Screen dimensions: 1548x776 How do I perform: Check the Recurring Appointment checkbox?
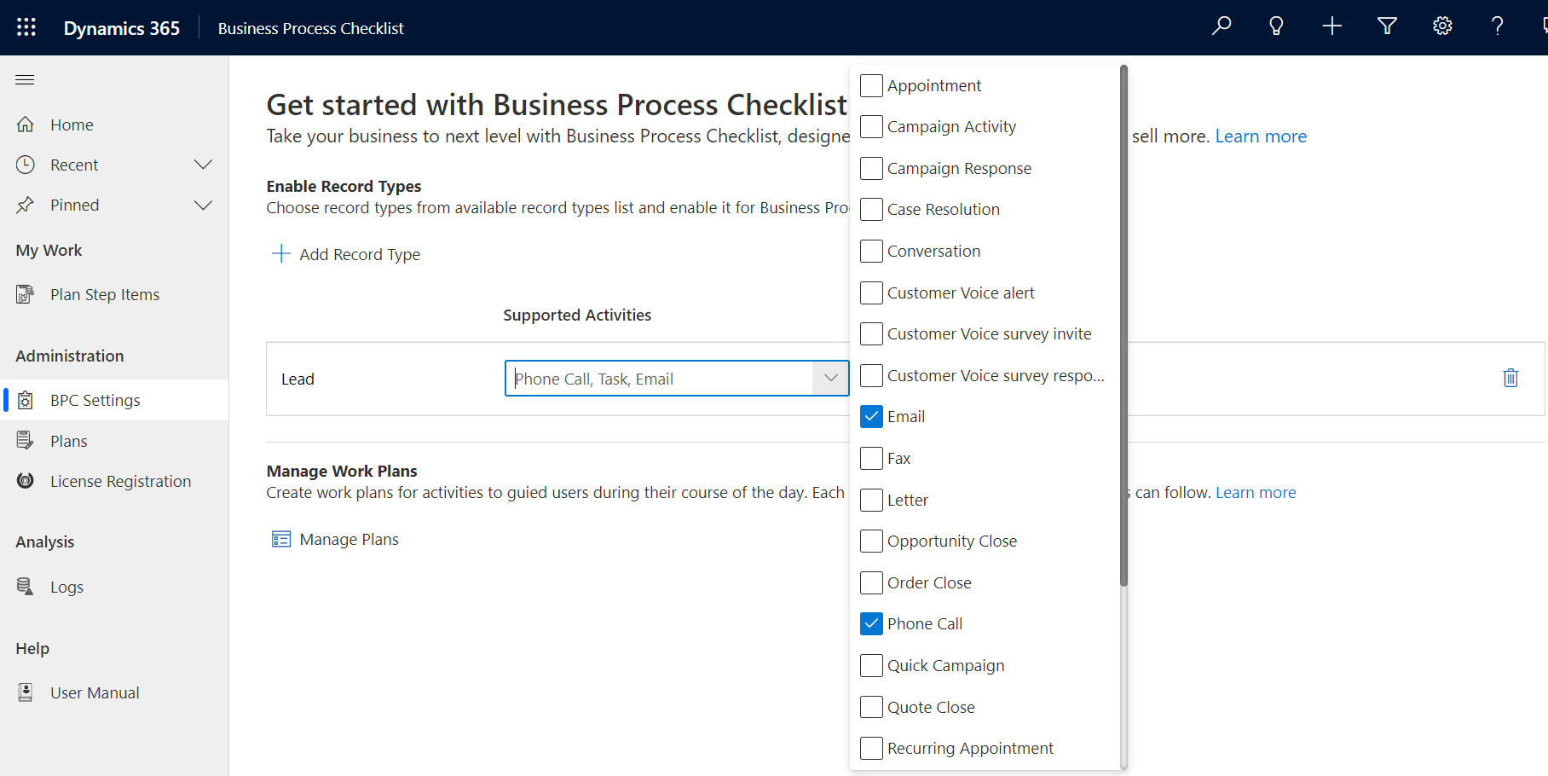[x=871, y=748]
